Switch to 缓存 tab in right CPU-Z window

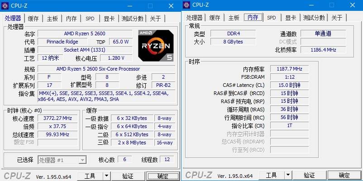coord(215,18)
